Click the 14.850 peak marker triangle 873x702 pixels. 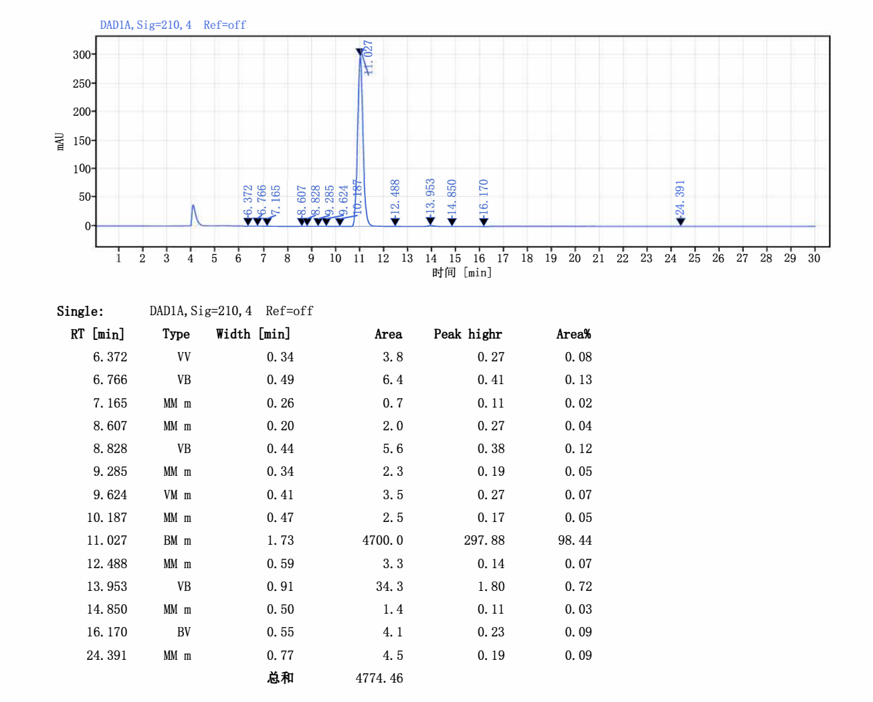[x=452, y=222]
